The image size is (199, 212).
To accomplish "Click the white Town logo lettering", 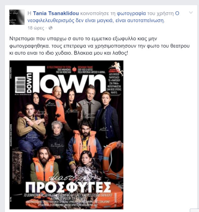I will 70,79.
